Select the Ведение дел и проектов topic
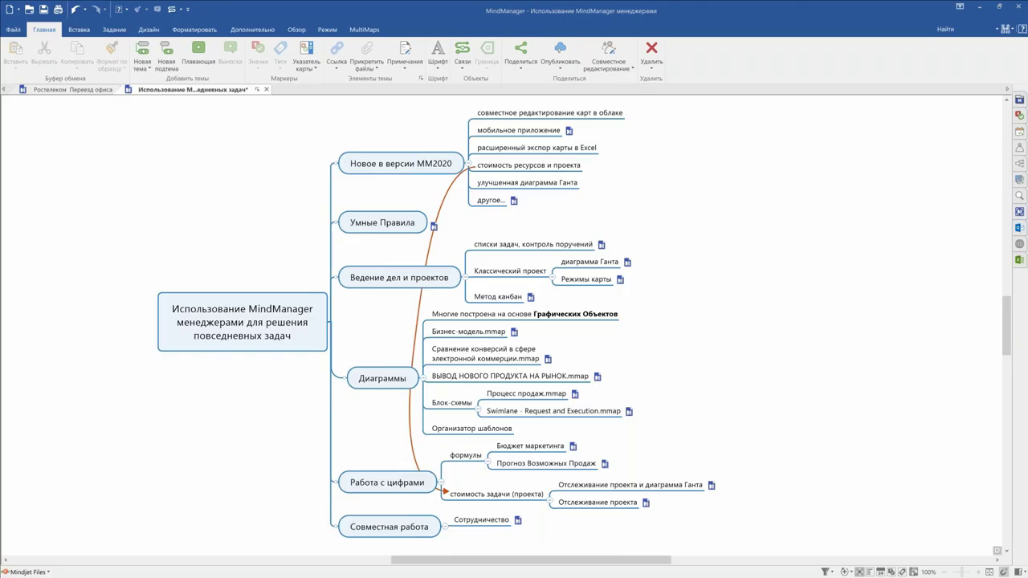This screenshot has height=578, width=1028. 399,278
